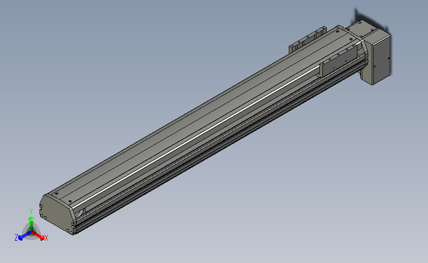The height and width of the screenshot is (263, 428).
Task: Select the rear mounting bracket plate
Action: pos(308,39)
